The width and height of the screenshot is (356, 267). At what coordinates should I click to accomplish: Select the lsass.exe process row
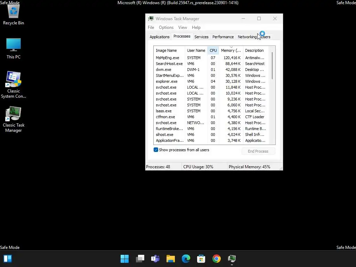coord(211,111)
